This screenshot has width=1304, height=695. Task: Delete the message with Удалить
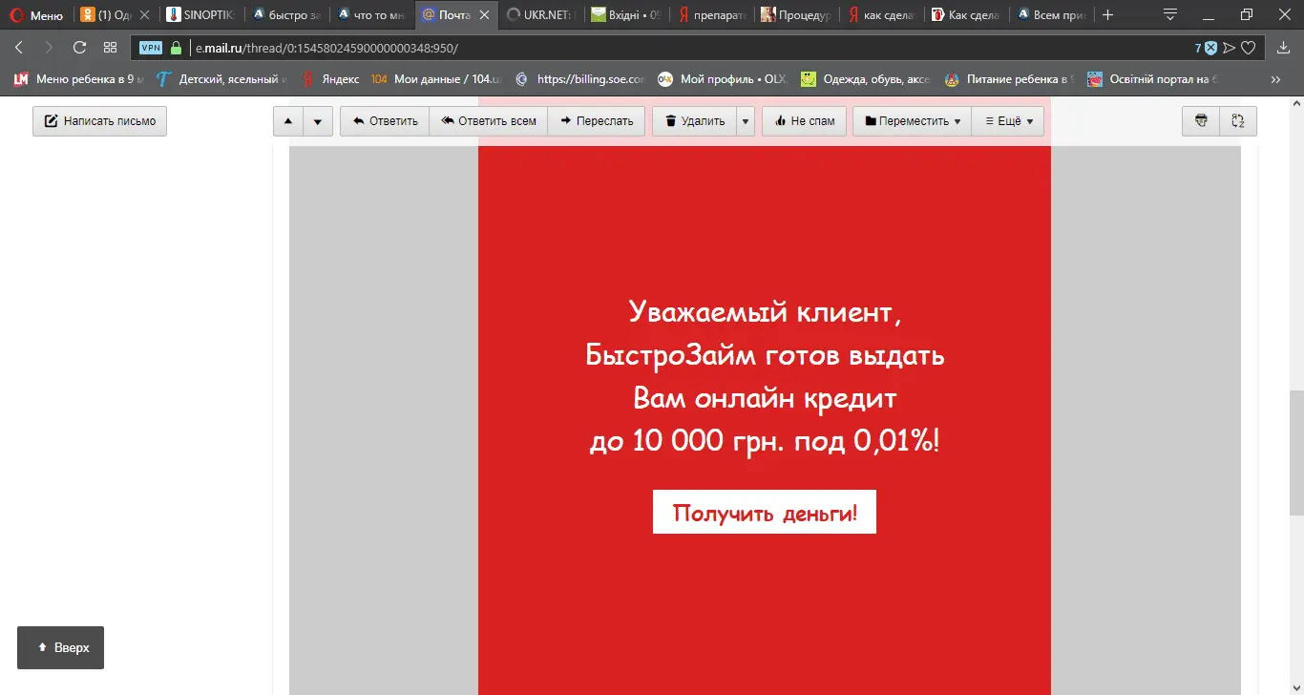coord(694,121)
